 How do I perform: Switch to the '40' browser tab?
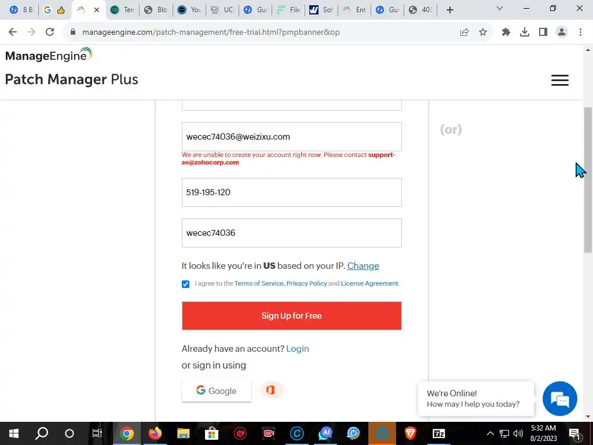pos(420,10)
